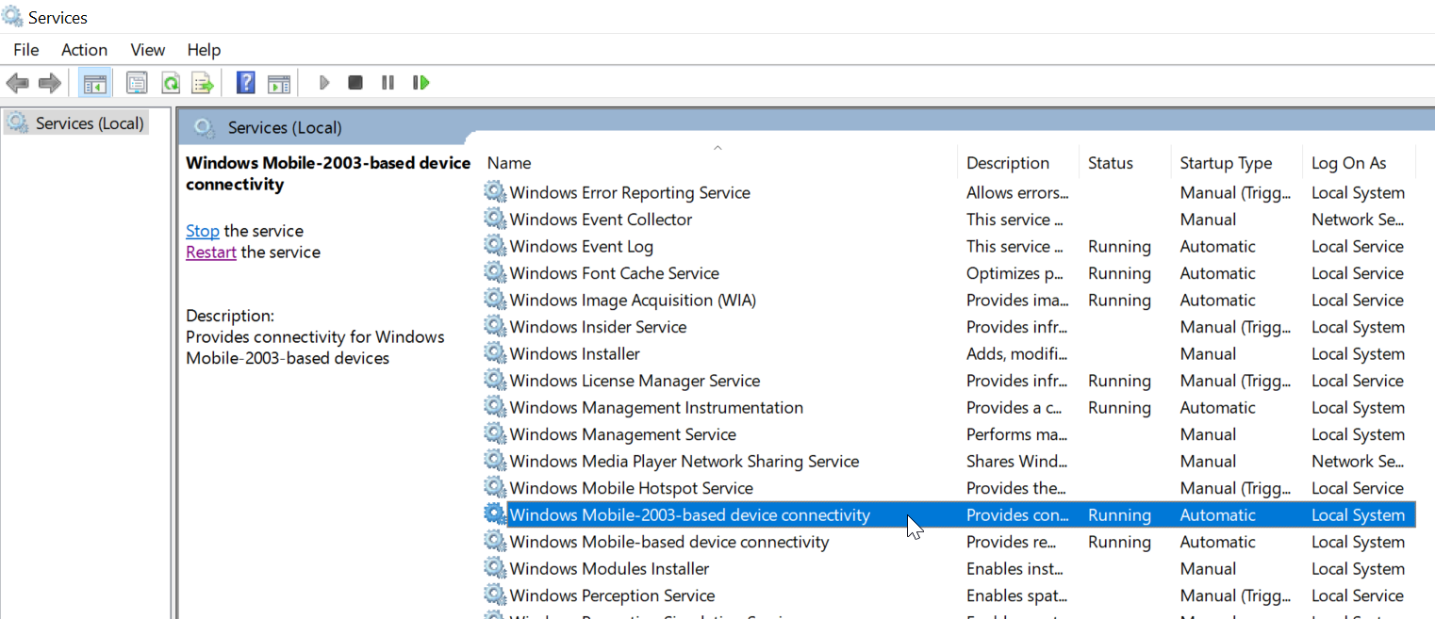Viewport: 1435px width, 619px height.
Task: Select Windows Mobile-2003-based device connectivity row
Action: (x=948, y=514)
